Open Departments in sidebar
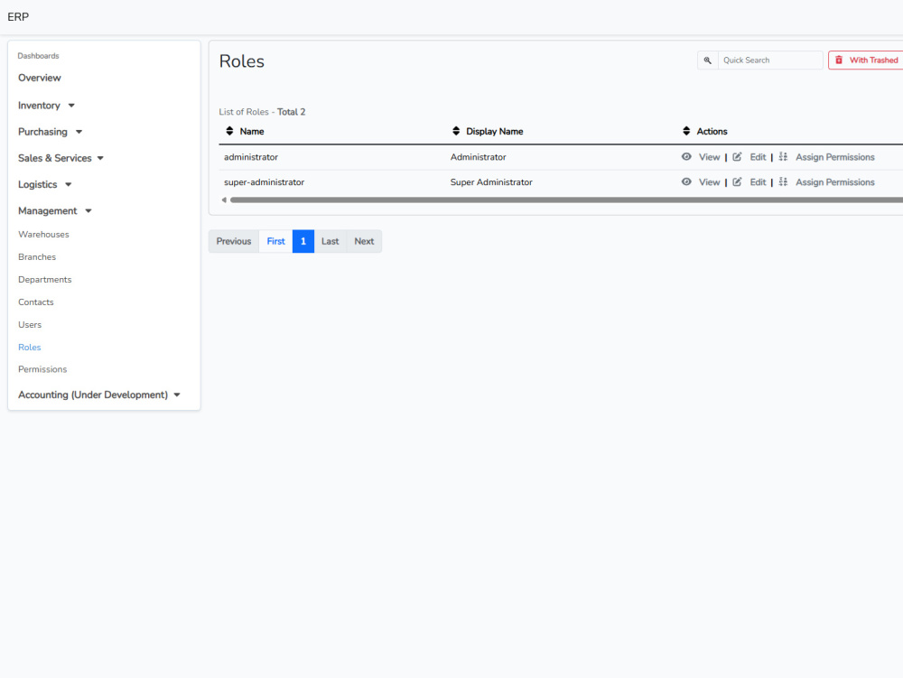Image resolution: width=903 pixels, height=678 pixels. click(x=44, y=280)
